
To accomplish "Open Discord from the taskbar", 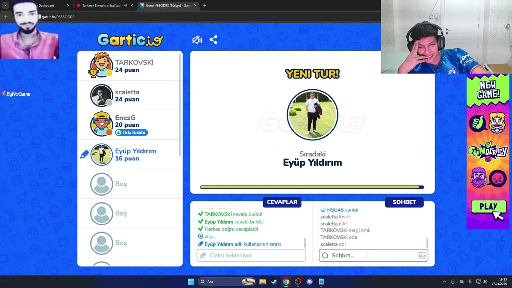I will coord(309,282).
